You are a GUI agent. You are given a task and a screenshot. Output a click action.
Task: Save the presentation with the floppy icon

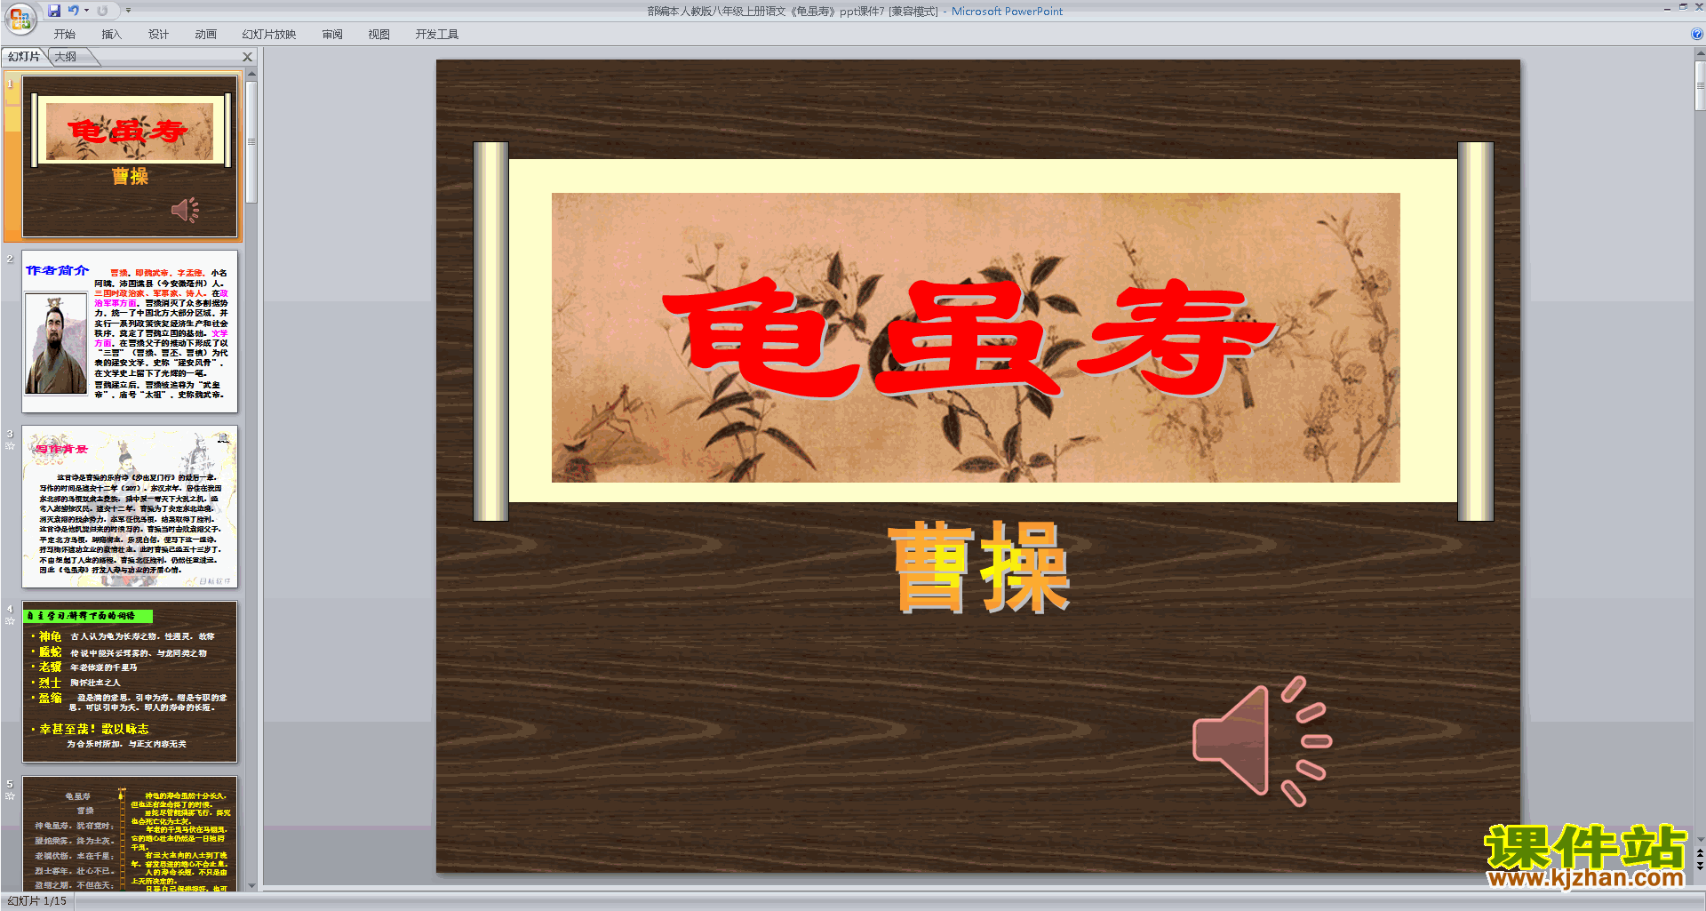click(54, 11)
